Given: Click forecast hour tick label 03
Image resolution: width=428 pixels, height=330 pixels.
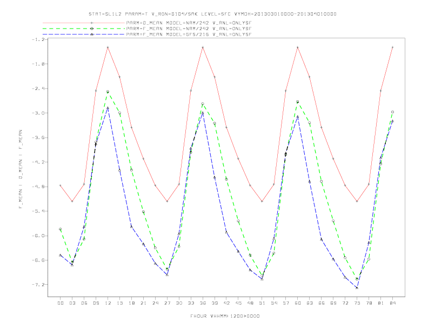Looking at the screenshot, I should click(72, 303).
